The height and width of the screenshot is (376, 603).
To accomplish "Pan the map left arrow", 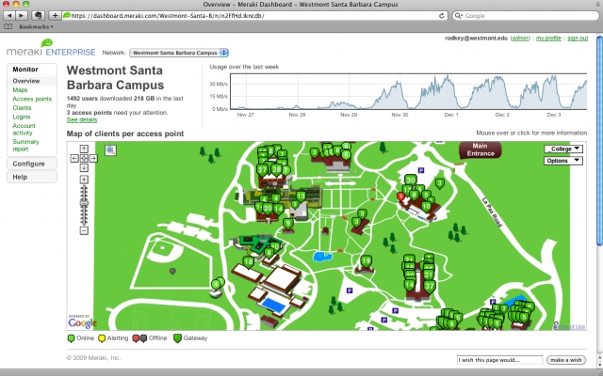I will point(74,158).
